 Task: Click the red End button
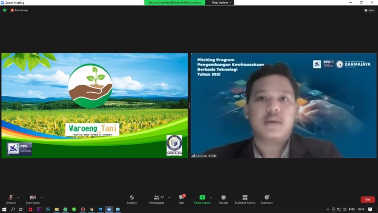(x=368, y=199)
